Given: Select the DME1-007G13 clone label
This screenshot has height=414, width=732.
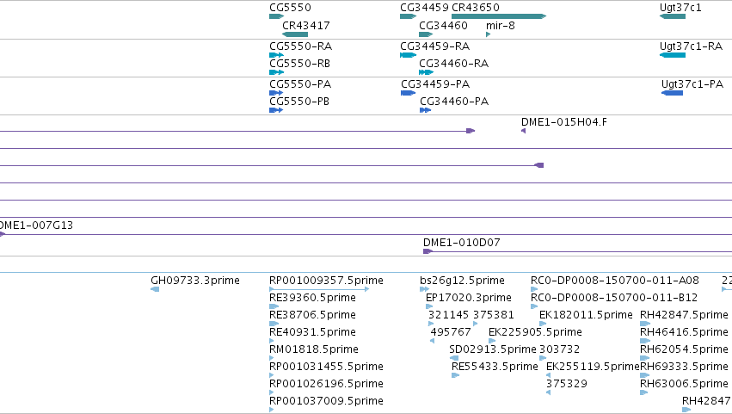Looking at the screenshot, I should (36, 226).
